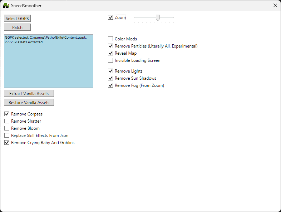Screen dimensions: 281x212
Task: Click Extract Vanilla Assets button
Action: click(x=29, y=93)
